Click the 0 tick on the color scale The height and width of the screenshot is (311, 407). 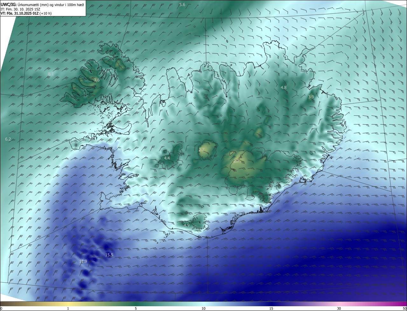point(1,308)
